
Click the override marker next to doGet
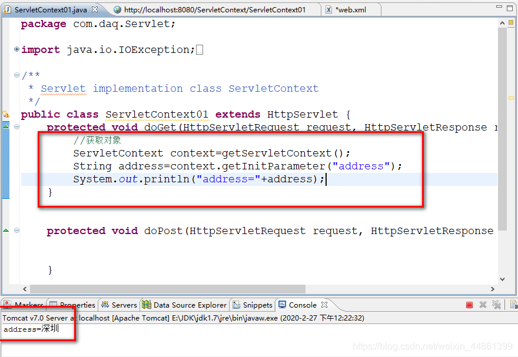(x=6, y=126)
